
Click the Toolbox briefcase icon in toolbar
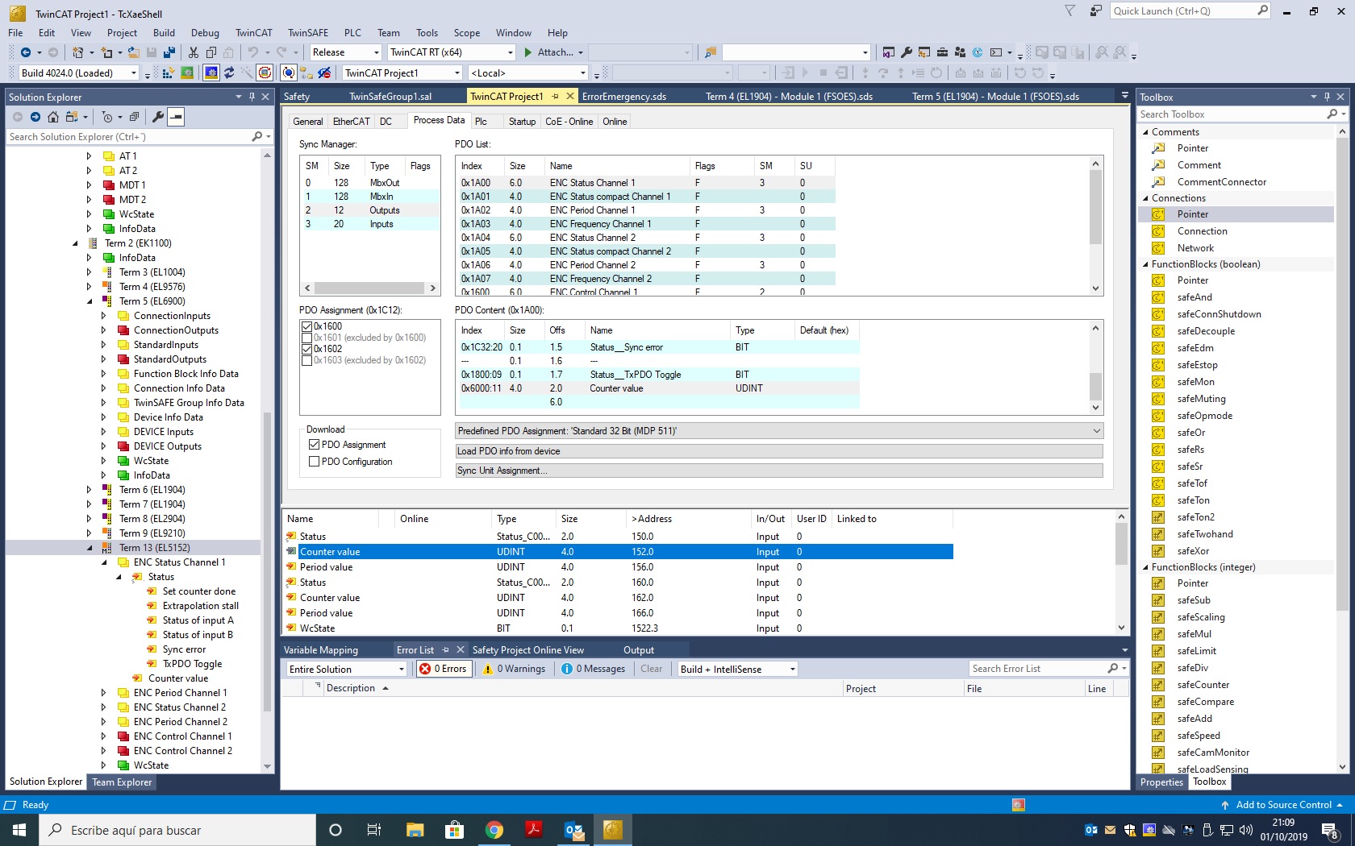[x=942, y=52]
